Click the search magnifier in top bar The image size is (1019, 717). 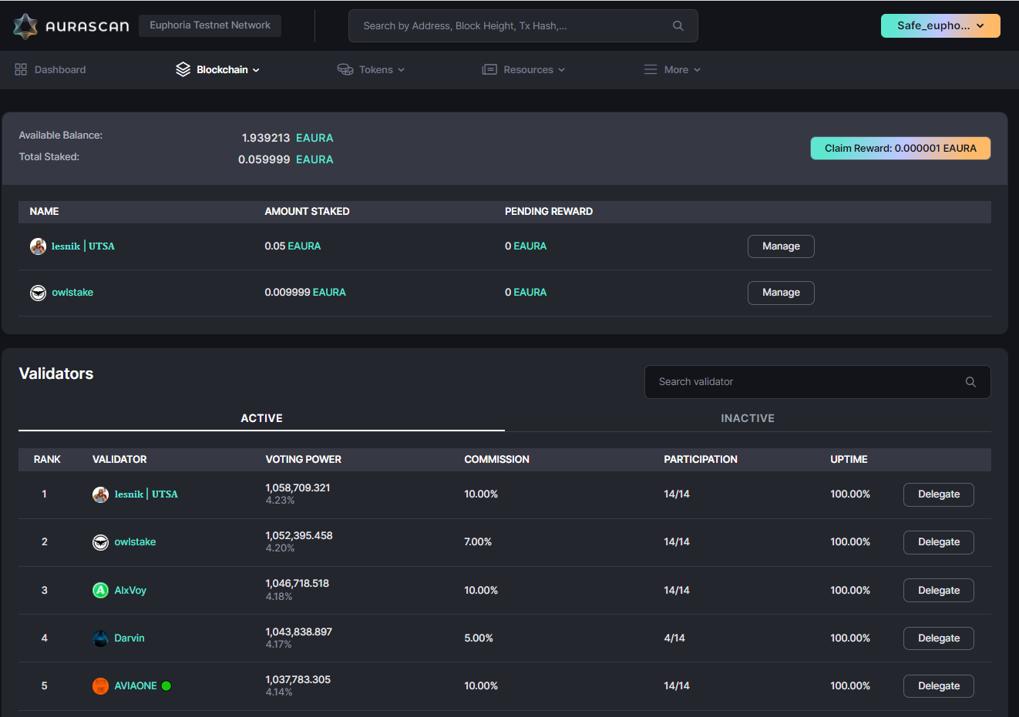(678, 25)
